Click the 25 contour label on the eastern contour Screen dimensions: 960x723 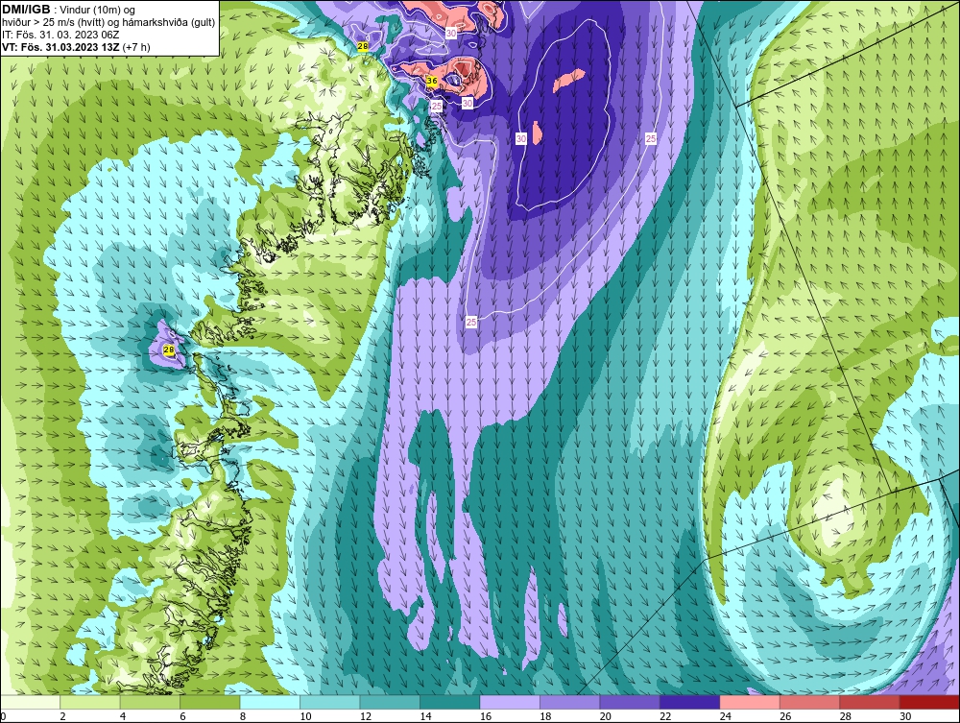pyautogui.click(x=651, y=139)
